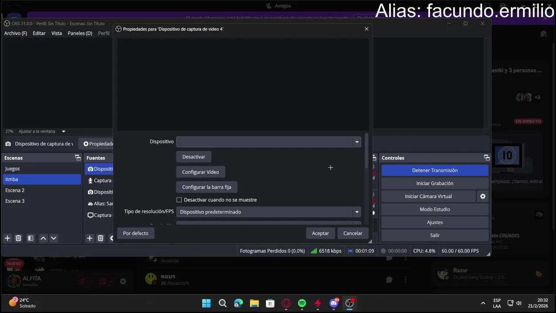Add a new scene with the Escenas plus icon
This screenshot has height=313, width=556.
click(7, 238)
